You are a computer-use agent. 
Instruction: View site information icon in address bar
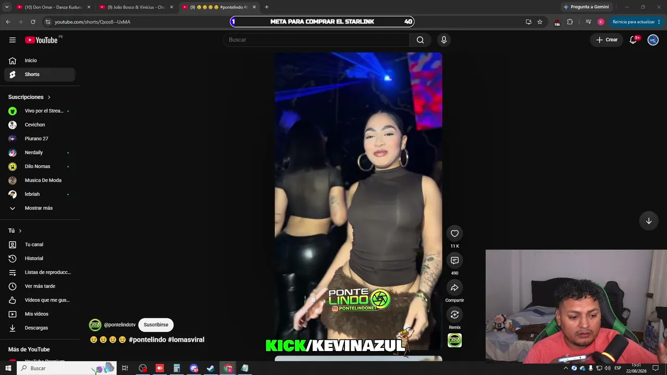[x=47, y=22]
